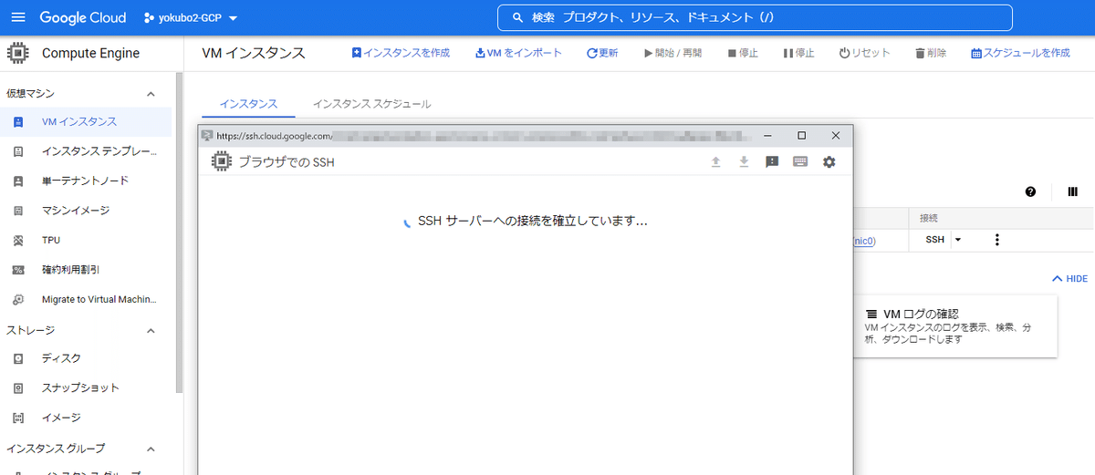Viewport: 1095px width, 475px height.
Task: Open the instance row three-dot menu
Action: tap(996, 240)
